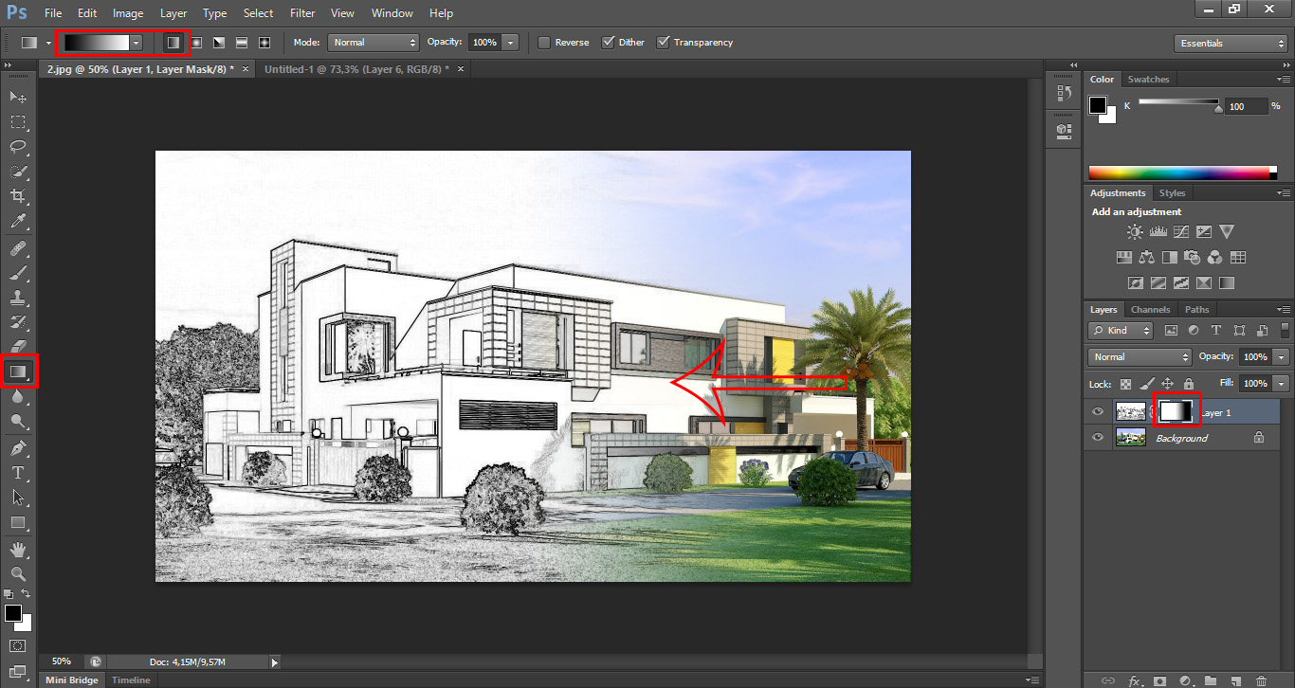Click the color spectrum ramp bar
Image resolution: width=1295 pixels, height=688 pixels.
click(x=1180, y=172)
